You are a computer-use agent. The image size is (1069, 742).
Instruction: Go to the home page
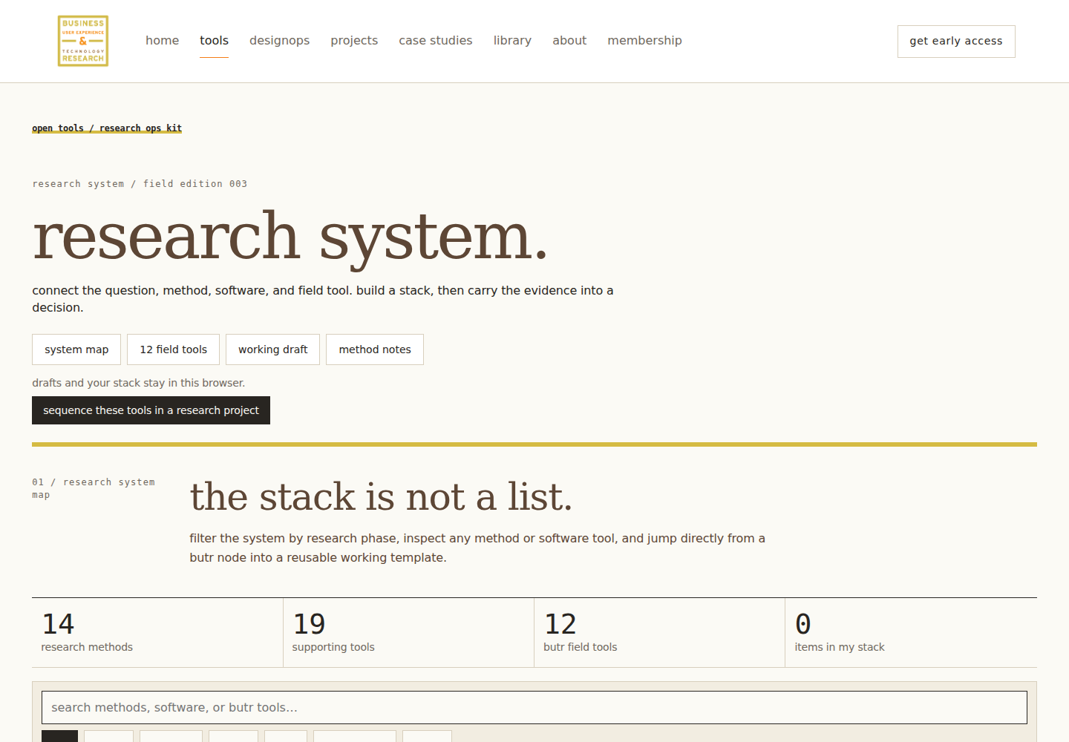(x=162, y=40)
